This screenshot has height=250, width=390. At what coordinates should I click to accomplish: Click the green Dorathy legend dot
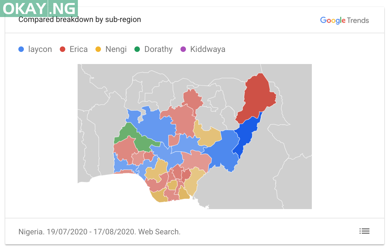137,49
